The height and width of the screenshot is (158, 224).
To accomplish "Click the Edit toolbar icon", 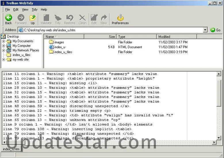I will pos(94,18).
